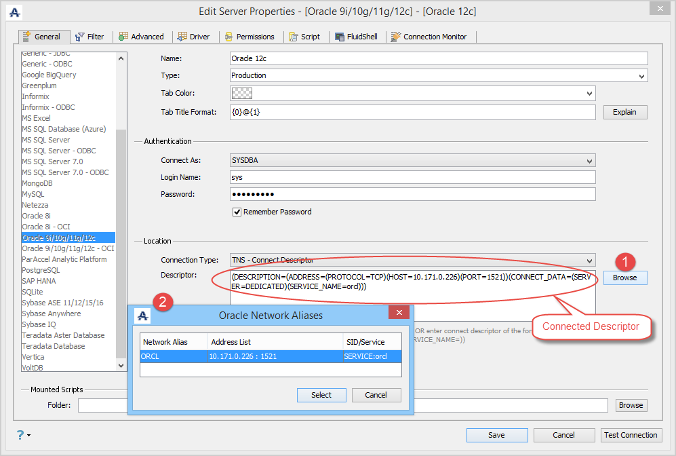Open the Filter tab icon
The width and height of the screenshot is (676, 456).
80,37
